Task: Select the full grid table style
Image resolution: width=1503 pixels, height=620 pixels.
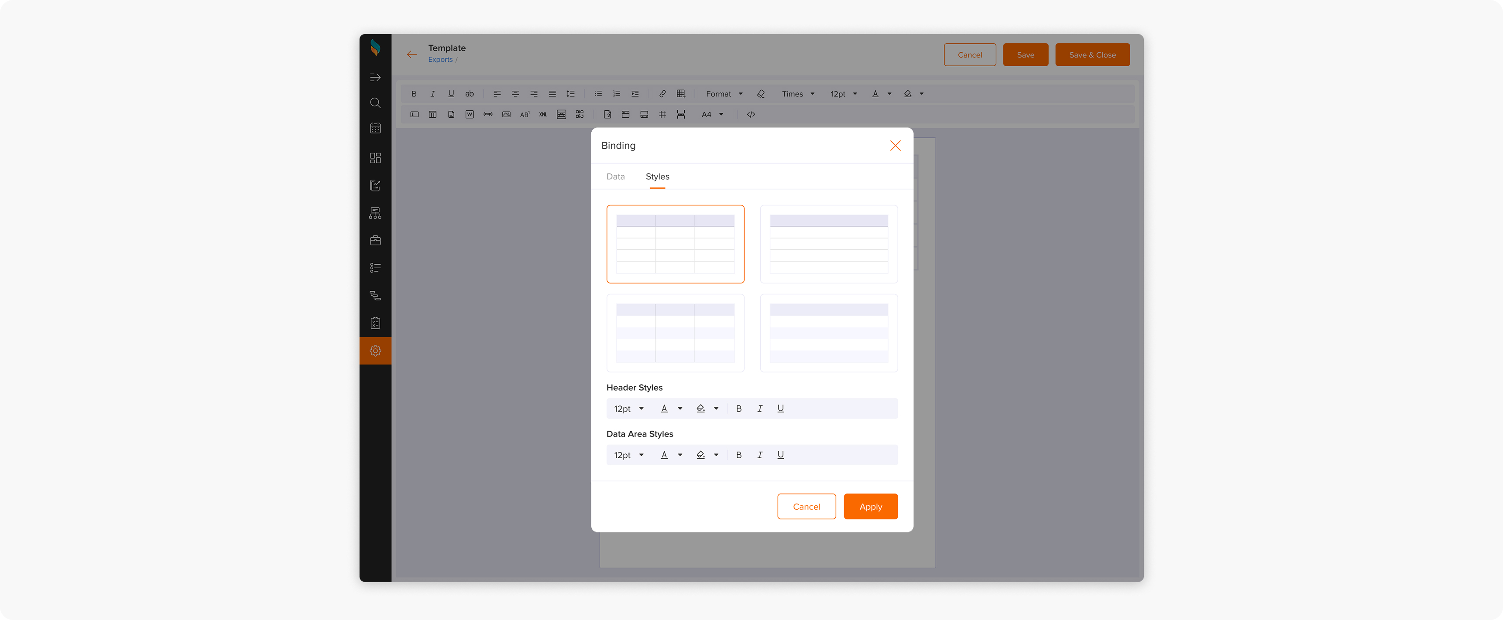Action: click(x=675, y=244)
